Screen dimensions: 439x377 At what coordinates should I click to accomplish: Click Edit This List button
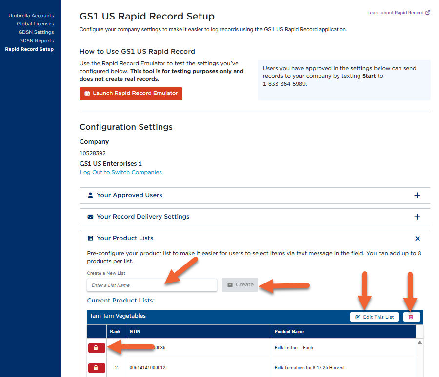pyautogui.click(x=374, y=317)
